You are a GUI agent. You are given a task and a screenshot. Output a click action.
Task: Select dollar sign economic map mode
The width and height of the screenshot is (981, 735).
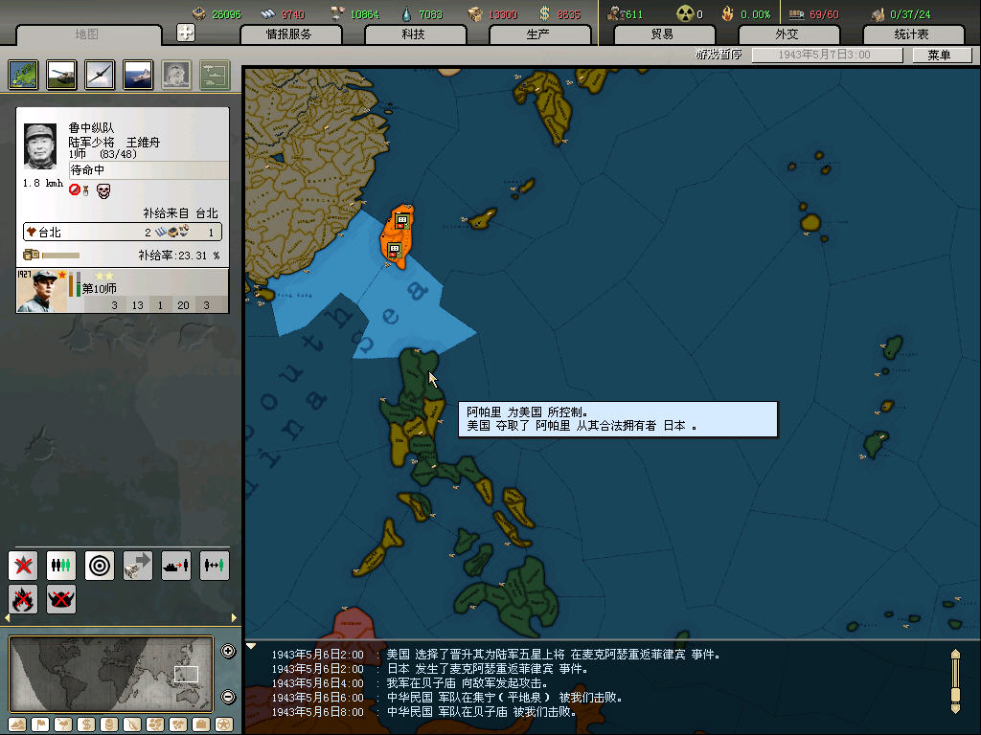pyautogui.click(x=86, y=724)
